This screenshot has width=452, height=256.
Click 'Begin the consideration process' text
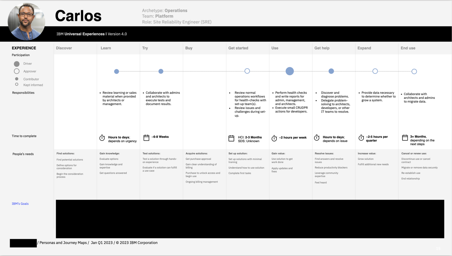[70, 175]
